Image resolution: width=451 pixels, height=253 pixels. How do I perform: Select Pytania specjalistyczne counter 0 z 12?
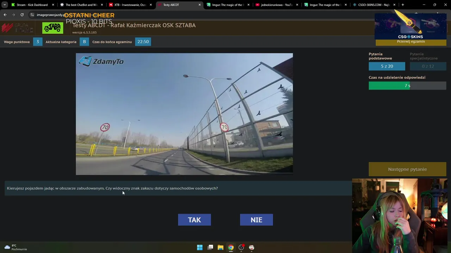(x=428, y=66)
